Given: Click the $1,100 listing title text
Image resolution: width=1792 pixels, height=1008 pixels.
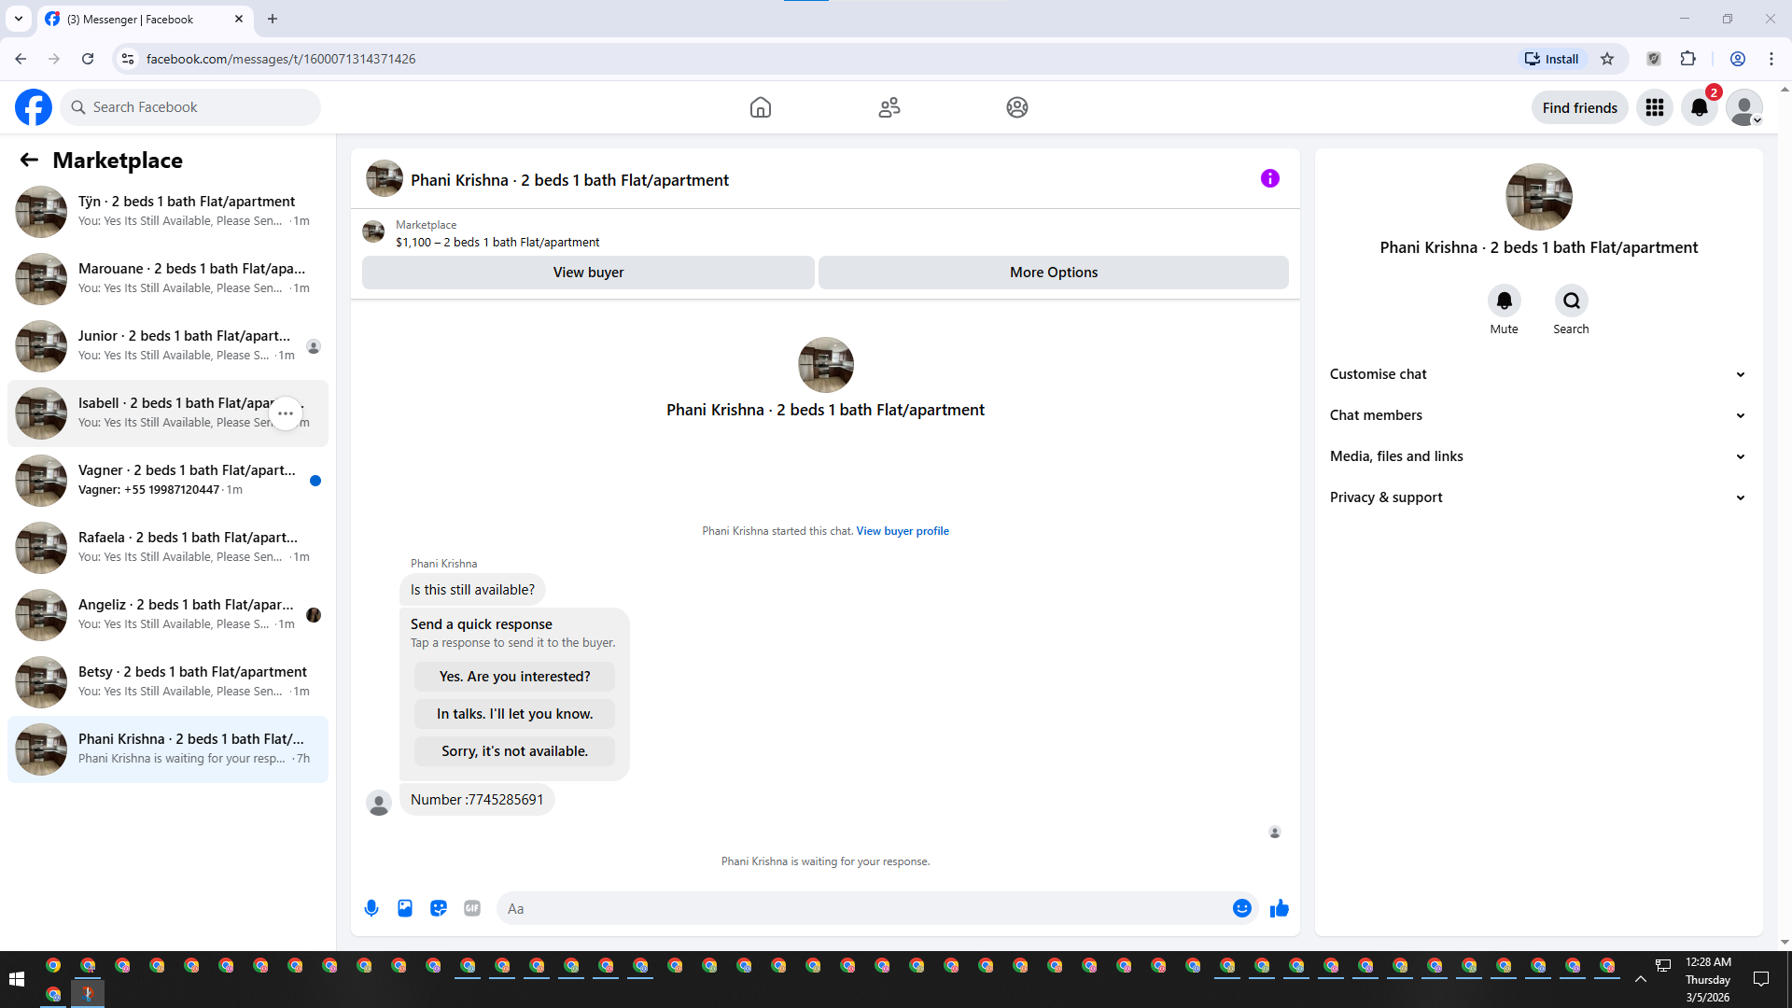Looking at the screenshot, I should [497, 242].
